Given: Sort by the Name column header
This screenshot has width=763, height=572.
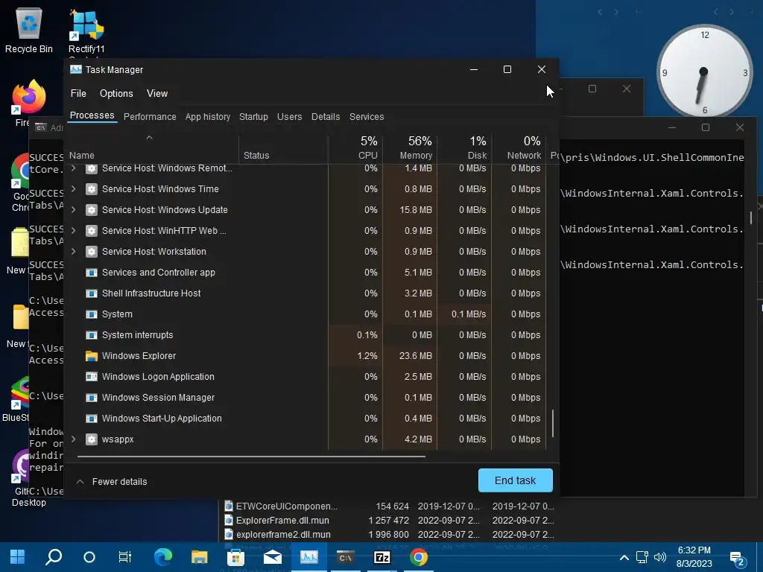Looking at the screenshot, I should click(152, 149).
